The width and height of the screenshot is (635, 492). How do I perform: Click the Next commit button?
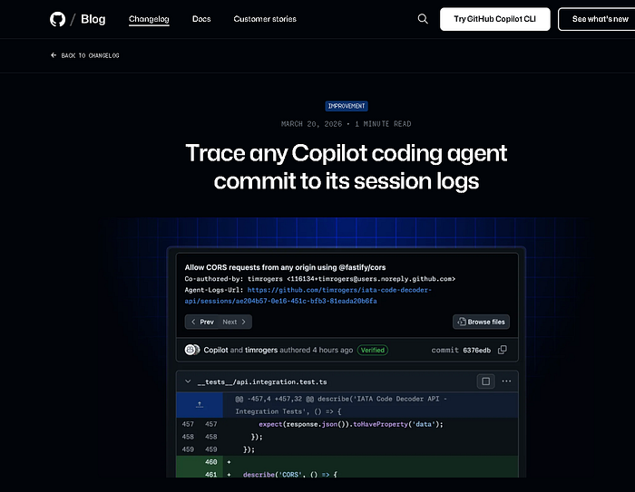coord(234,322)
